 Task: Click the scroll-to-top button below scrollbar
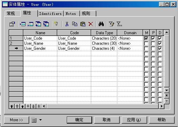[x=167, y=96]
